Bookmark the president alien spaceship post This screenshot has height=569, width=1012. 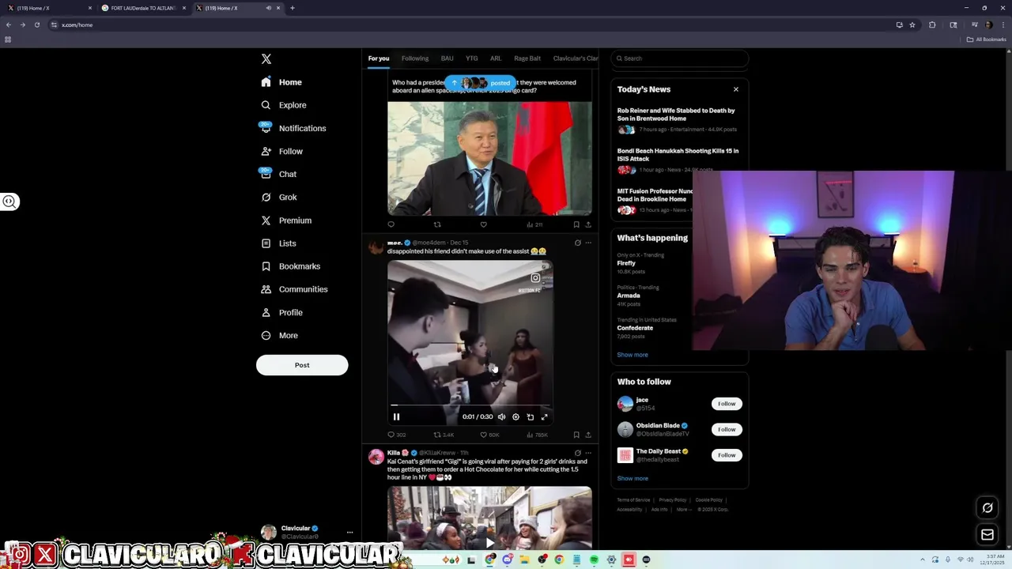(x=576, y=224)
